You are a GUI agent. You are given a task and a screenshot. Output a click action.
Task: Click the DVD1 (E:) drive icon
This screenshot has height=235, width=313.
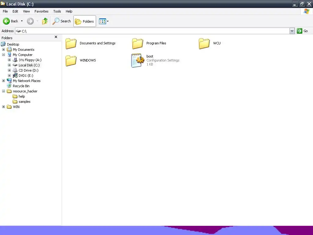pos(15,75)
